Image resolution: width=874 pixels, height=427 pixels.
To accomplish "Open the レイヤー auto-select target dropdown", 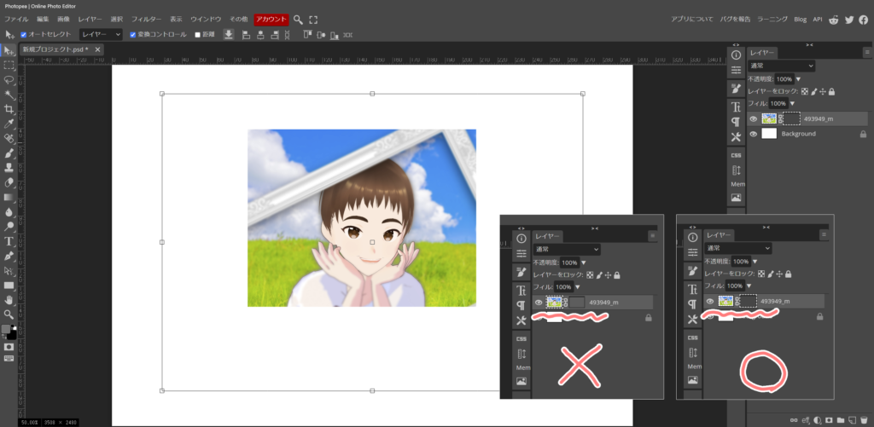I will [100, 35].
